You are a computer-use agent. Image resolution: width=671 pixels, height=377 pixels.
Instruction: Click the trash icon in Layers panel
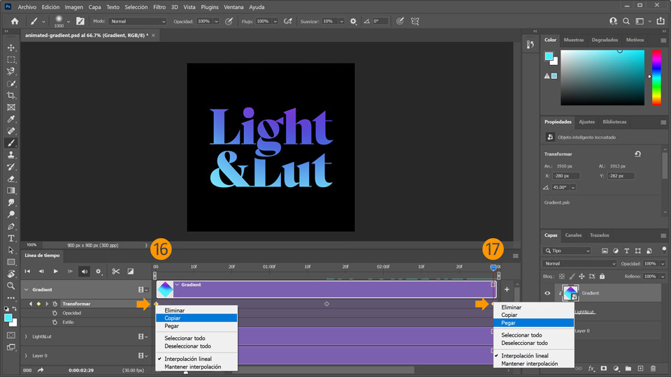pyautogui.click(x=653, y=368)
